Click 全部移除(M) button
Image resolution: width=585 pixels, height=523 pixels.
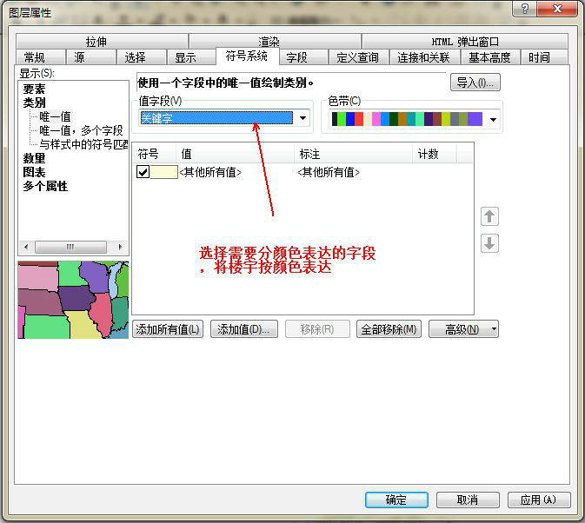[389, 329]
